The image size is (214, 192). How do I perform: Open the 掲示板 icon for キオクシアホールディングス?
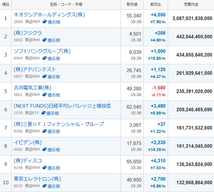(x=51, y=22)
